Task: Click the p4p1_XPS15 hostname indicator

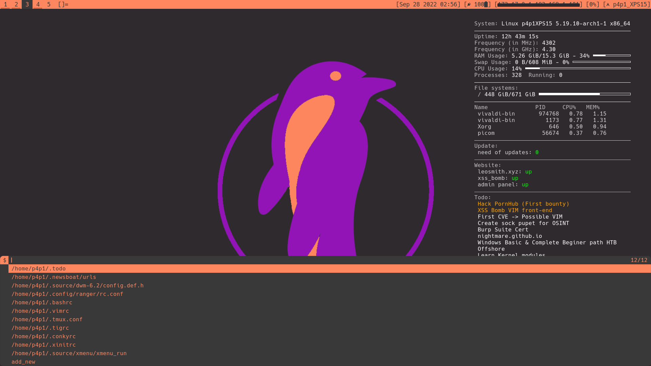Action: pyautogui.click(x=628, y=5)
